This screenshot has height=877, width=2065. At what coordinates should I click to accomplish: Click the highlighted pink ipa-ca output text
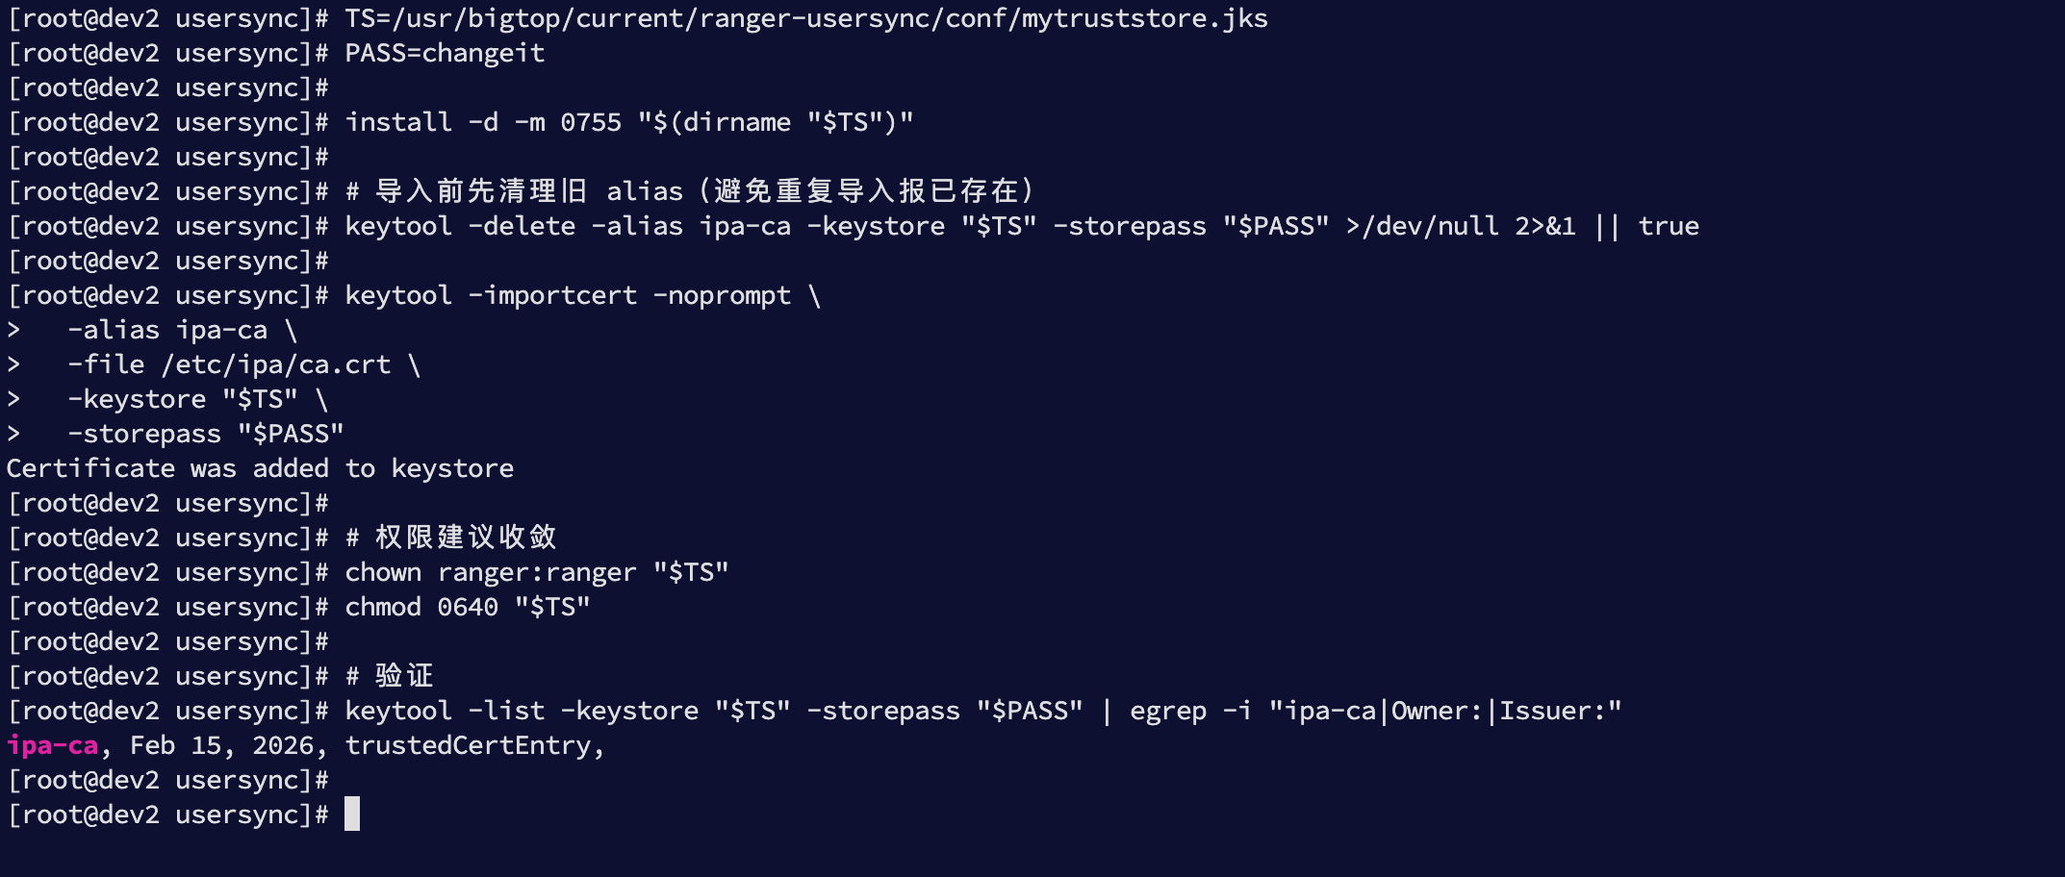pyautogui.click(x=52, y=745)
